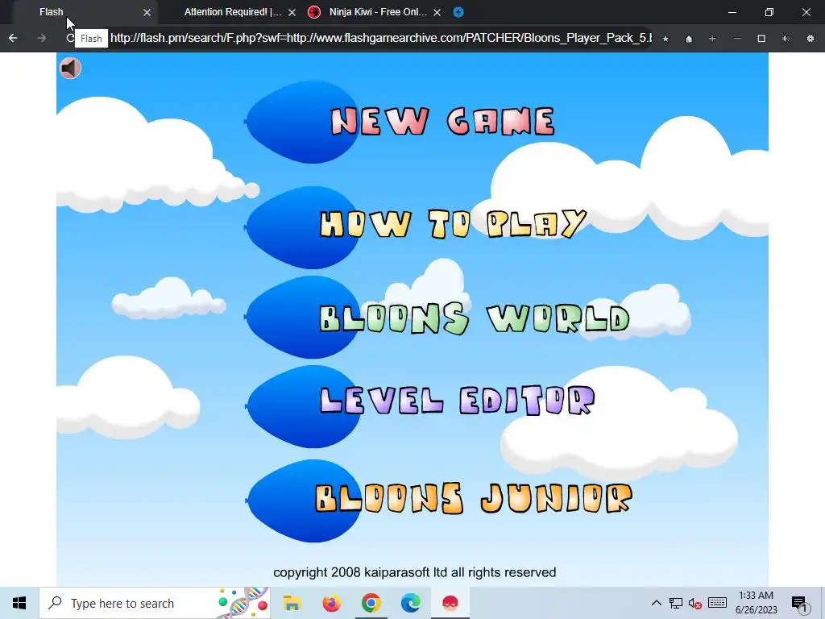Open the Windows Start menu
This screenshot has width=825, height=619.
19,603
